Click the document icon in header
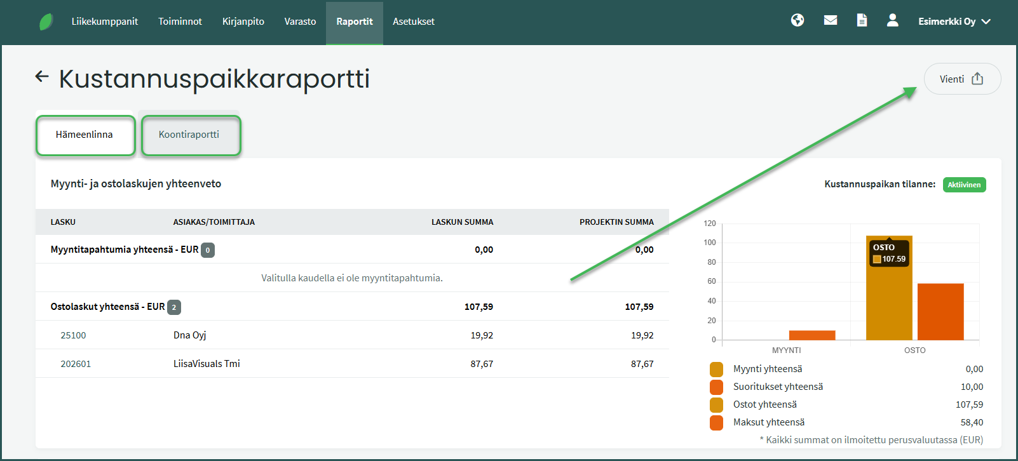 (862, 20)
